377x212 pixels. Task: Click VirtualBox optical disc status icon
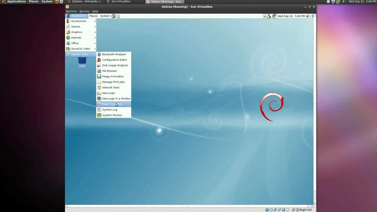[x=271, y=210]
